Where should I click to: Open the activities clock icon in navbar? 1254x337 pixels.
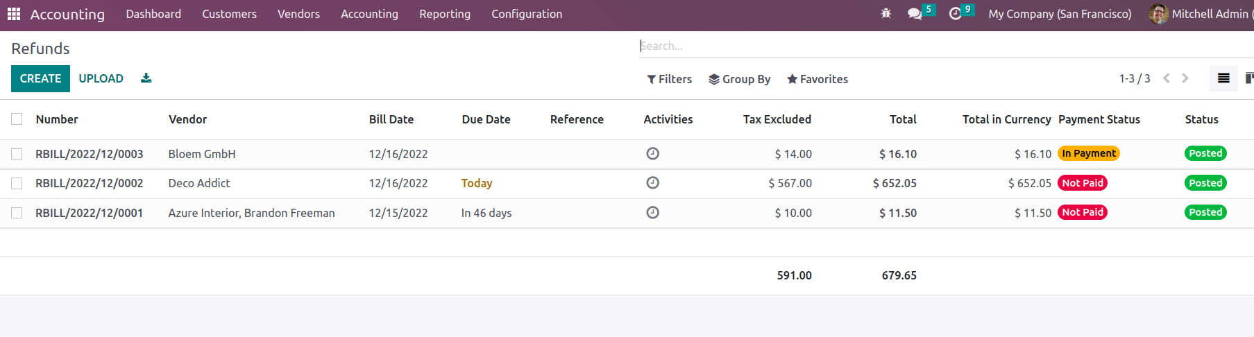(955, 14)
